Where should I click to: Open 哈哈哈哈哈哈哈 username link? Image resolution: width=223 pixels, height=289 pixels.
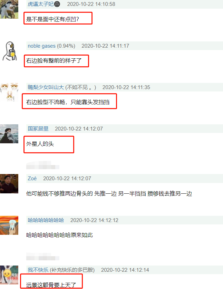pyautogui.click(x=46, y=220)
